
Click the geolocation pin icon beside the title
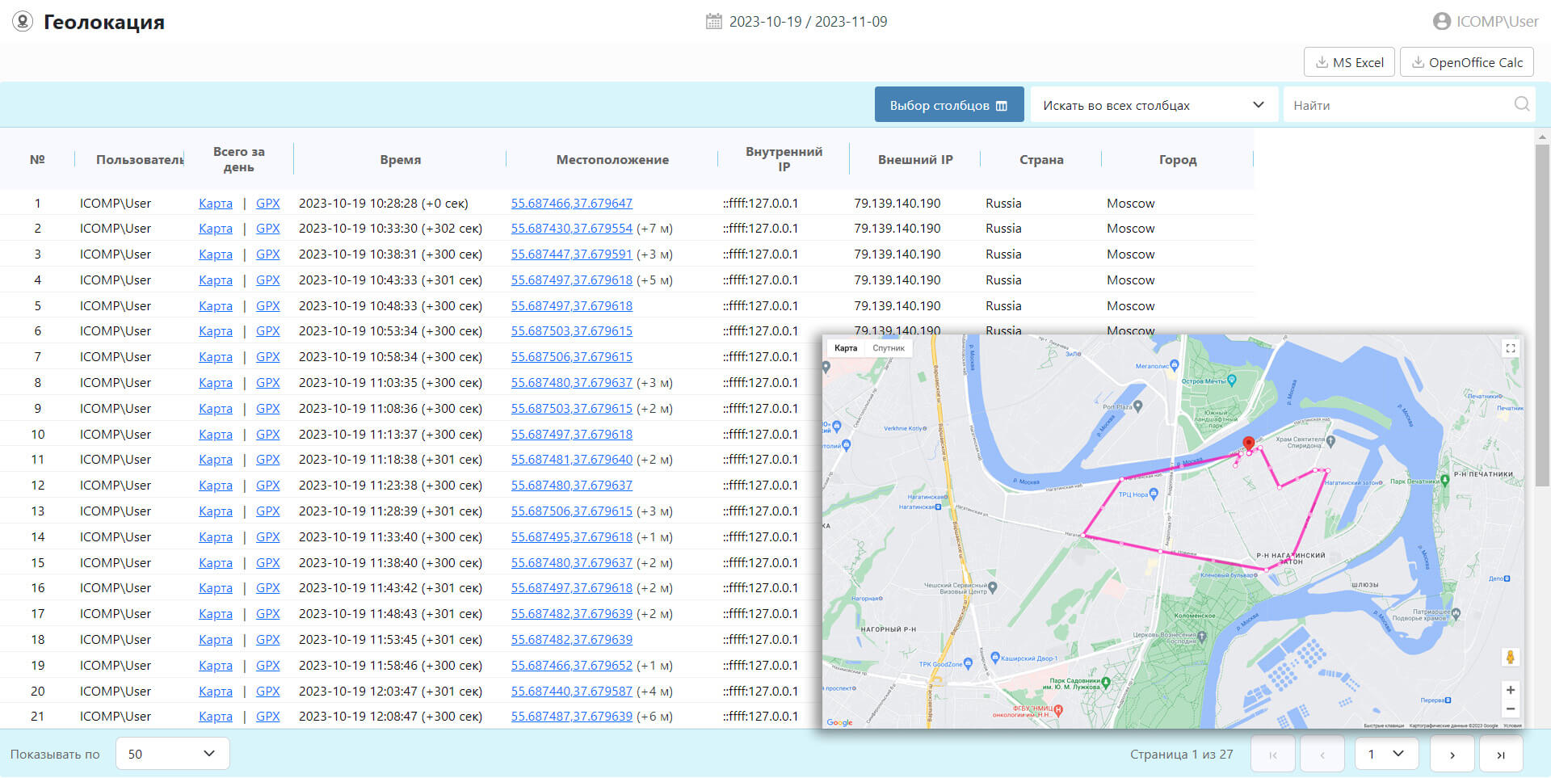23,22
